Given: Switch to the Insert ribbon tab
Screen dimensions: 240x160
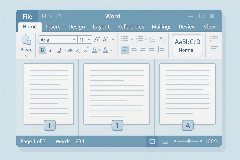Looking at the screenshot, I should [53, 27].
